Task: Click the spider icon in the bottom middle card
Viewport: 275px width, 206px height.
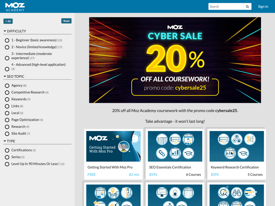Action: (175, 193)
